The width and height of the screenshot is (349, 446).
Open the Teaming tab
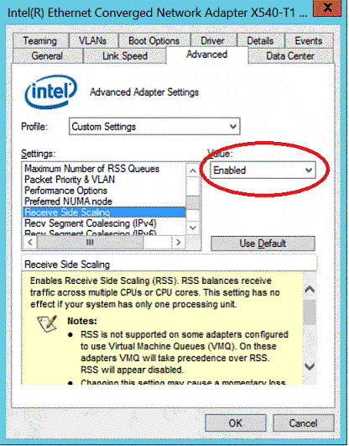point(40,40)
